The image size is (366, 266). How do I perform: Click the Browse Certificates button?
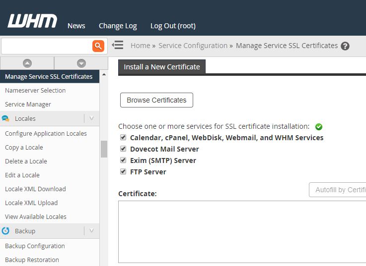pos(156,100)
